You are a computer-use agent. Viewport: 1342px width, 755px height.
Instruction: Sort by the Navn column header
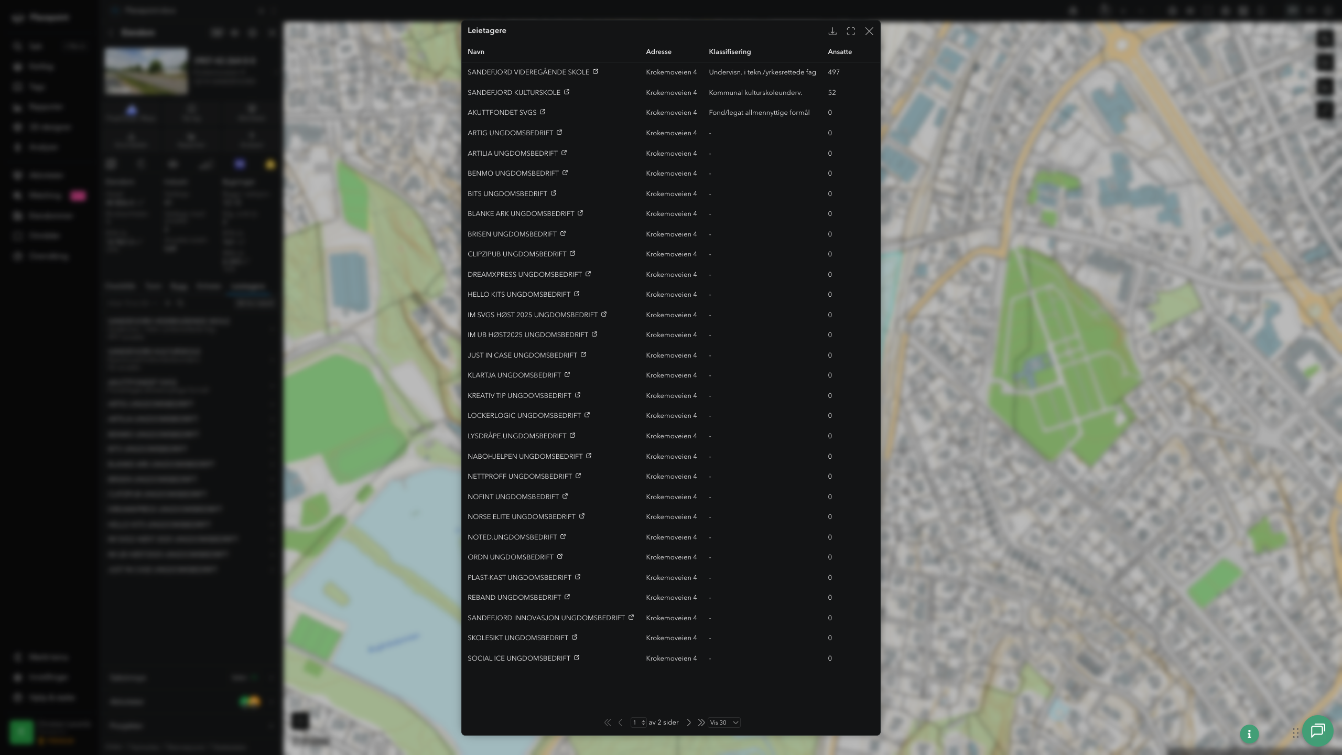(476, 52)
